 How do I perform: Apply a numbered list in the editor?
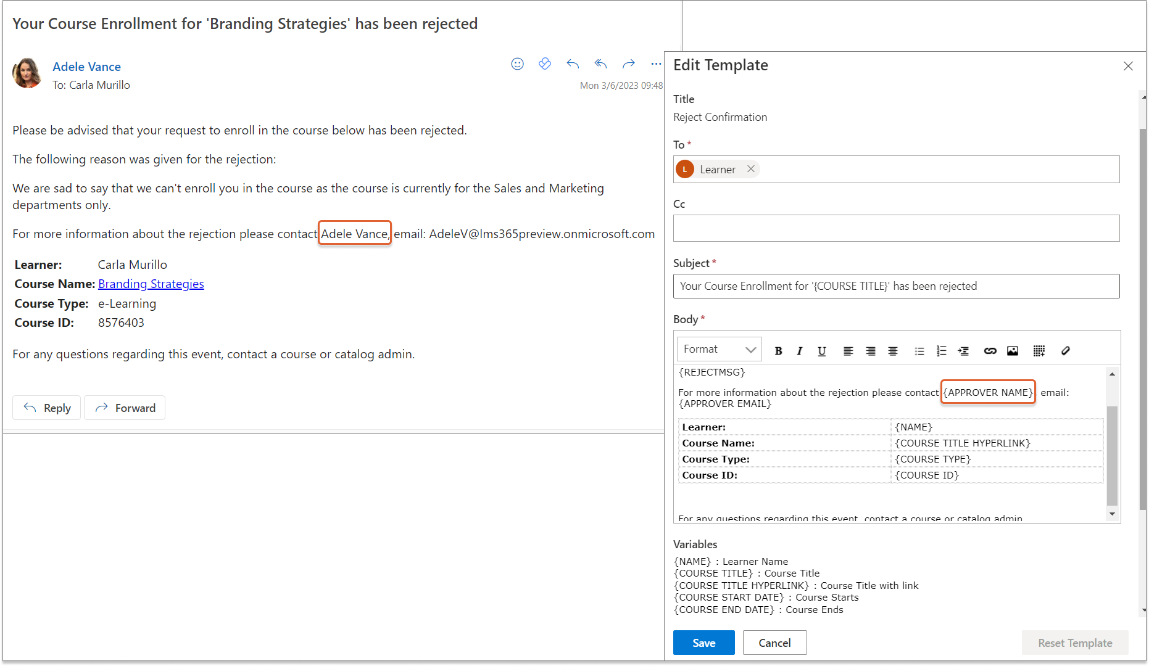pyautogui.click(x=941, y=351)
